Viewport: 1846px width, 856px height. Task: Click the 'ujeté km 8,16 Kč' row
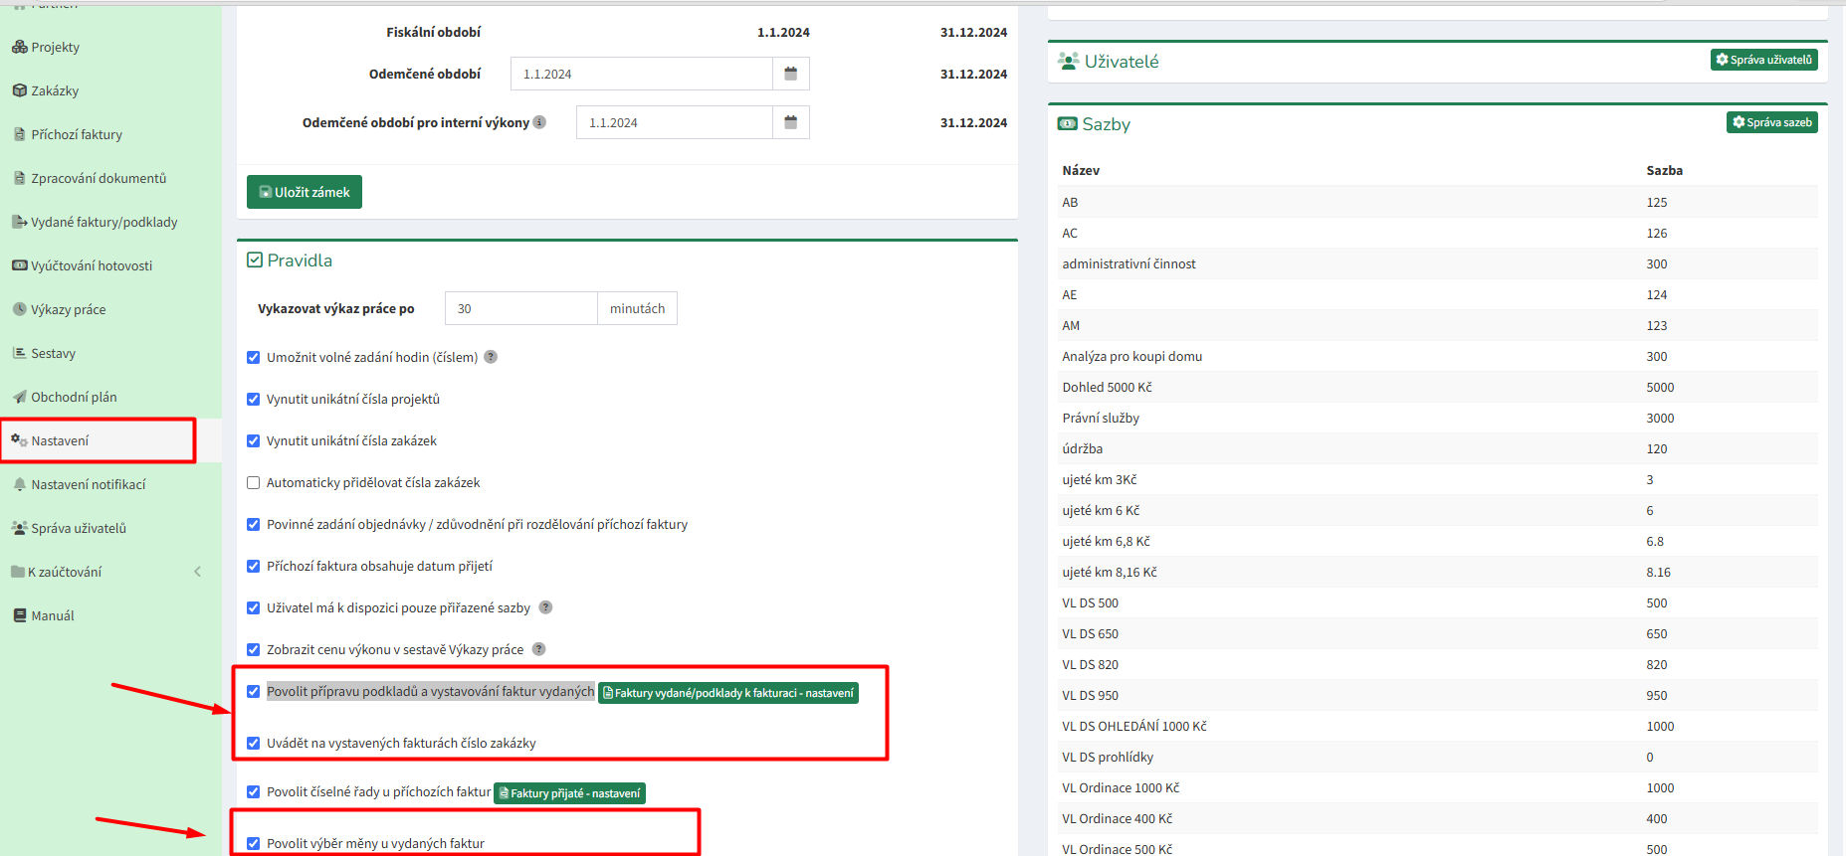pos(1438,572)
